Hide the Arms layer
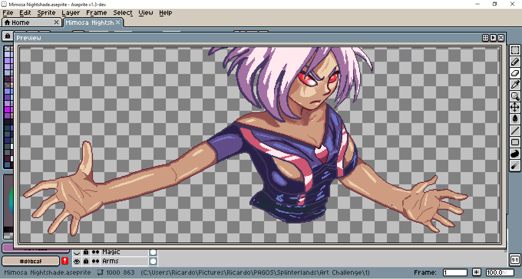This screenshot has width=522, height=279. tap(77, 261)
